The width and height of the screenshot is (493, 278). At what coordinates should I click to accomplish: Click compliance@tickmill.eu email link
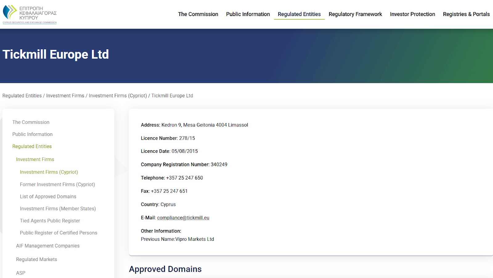pyautogui.click(x=183, y=218)
